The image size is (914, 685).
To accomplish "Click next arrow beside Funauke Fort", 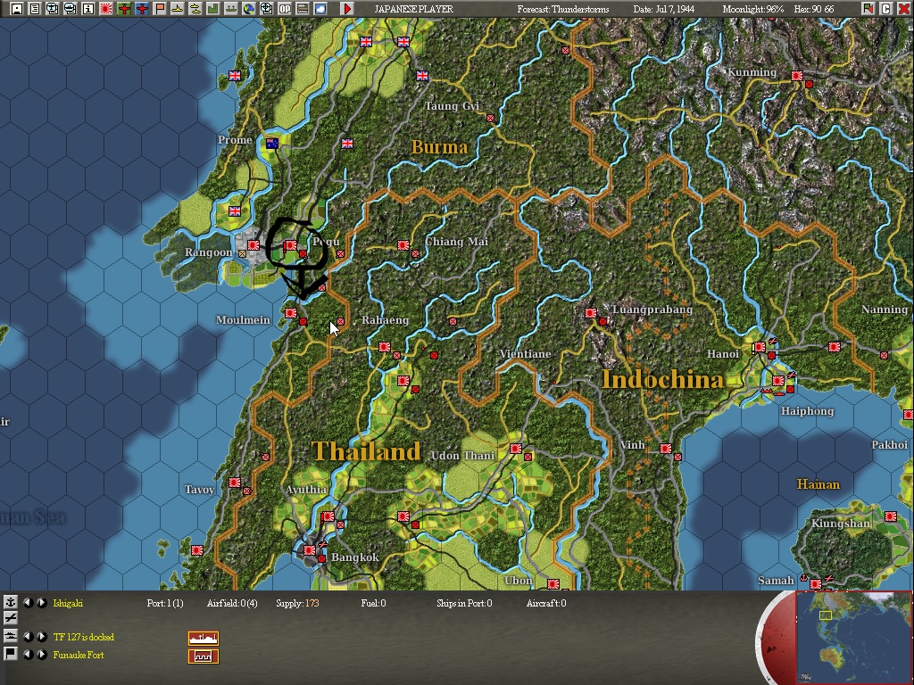I will point(42,655).
